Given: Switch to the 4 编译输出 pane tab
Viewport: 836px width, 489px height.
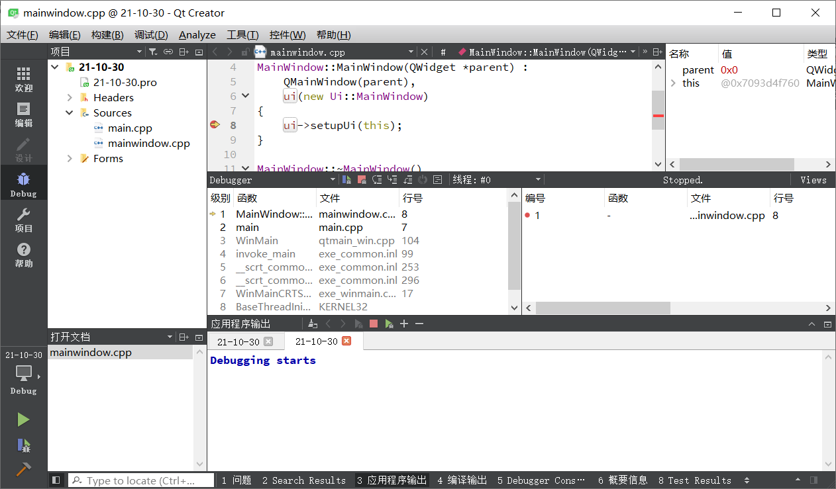Looking at the screenshot, I should pos(462,480).
